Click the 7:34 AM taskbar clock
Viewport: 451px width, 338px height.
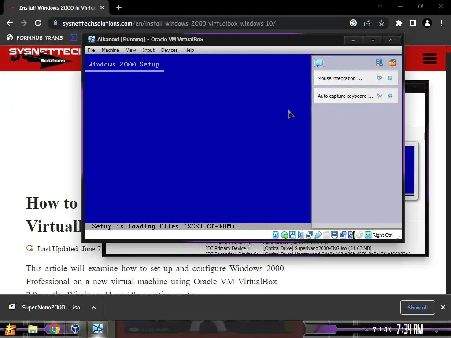[410, 329]
